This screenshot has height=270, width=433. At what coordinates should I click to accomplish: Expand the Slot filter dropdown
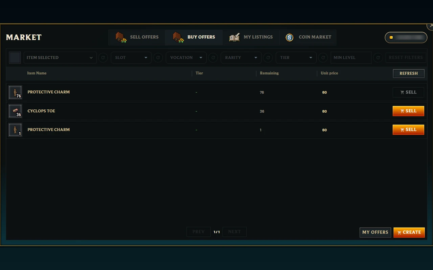(x=131, y=58)
